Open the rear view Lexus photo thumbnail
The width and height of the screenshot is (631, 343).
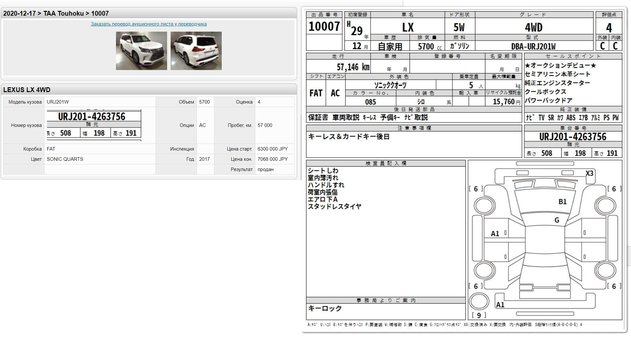click(x=196, y=51)
